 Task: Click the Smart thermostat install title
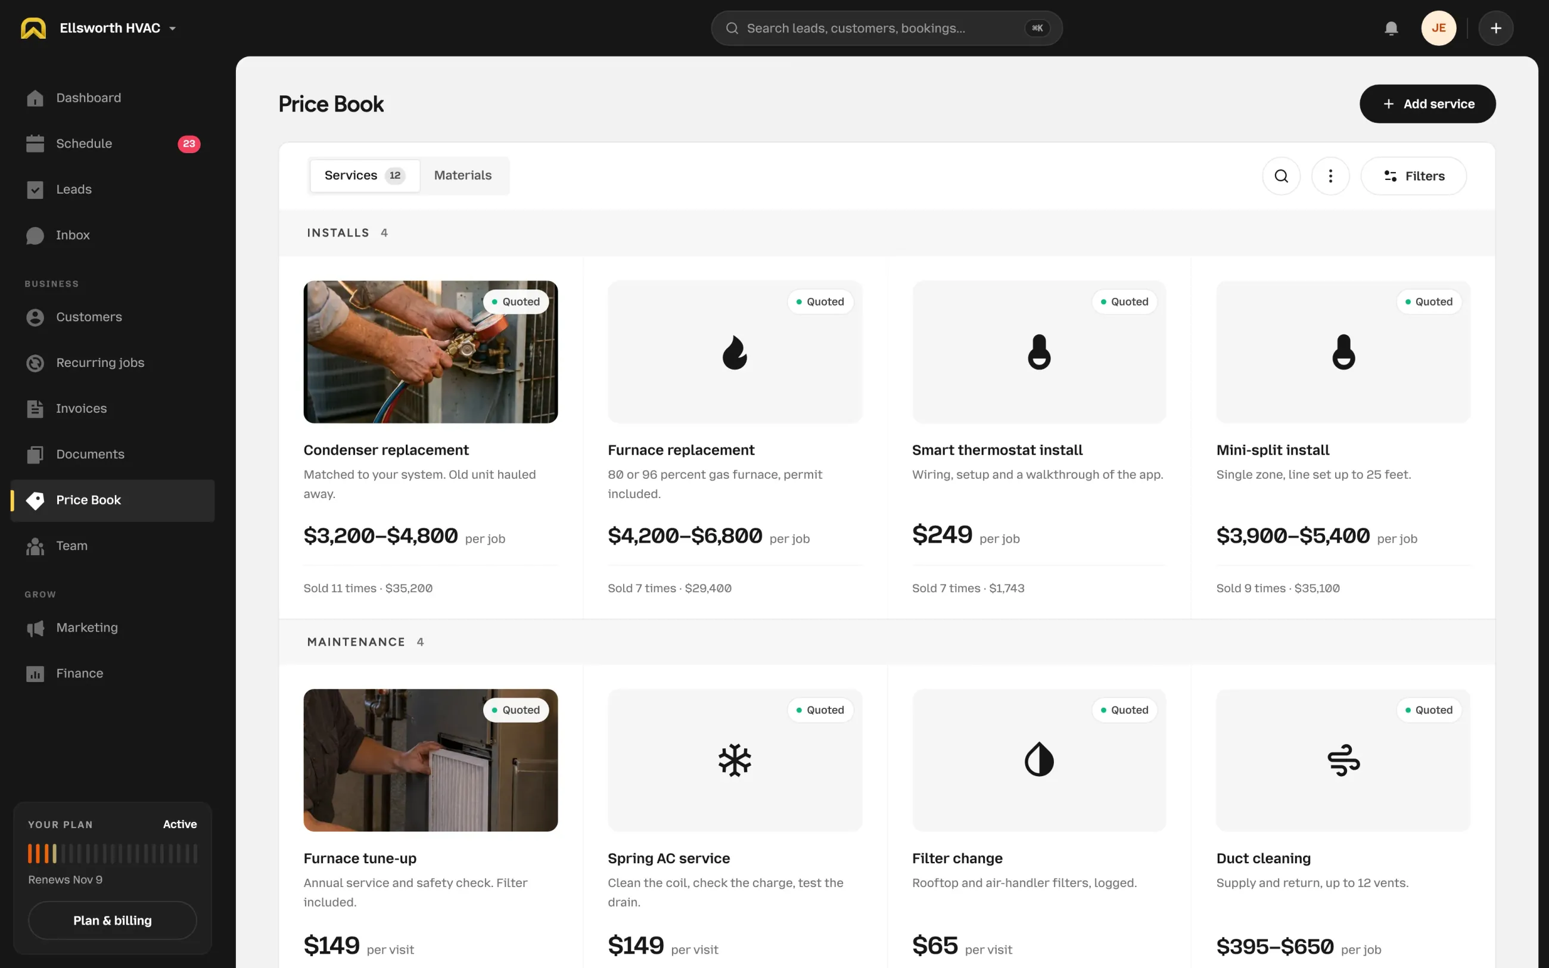point(997,450)
